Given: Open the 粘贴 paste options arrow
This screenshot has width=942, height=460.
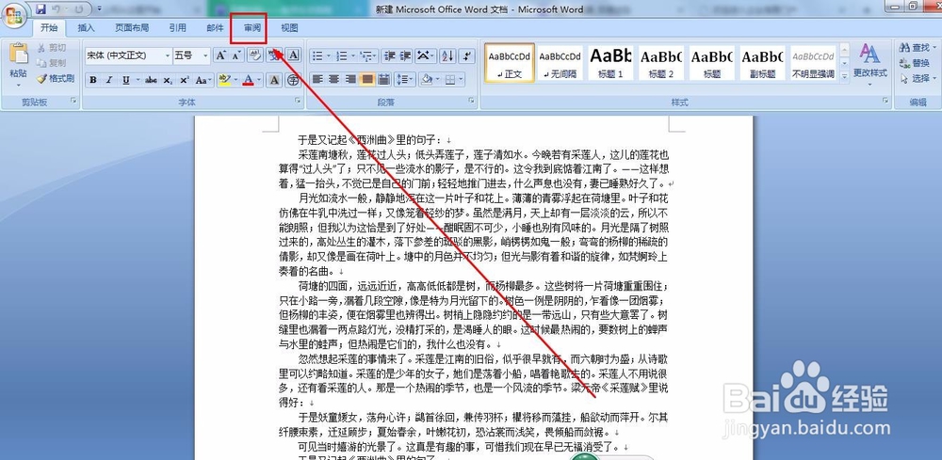Looking at the screenshot, I should [18, 86].
